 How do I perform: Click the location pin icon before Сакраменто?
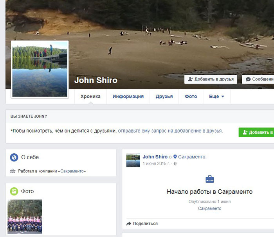(x=175, y=157)
